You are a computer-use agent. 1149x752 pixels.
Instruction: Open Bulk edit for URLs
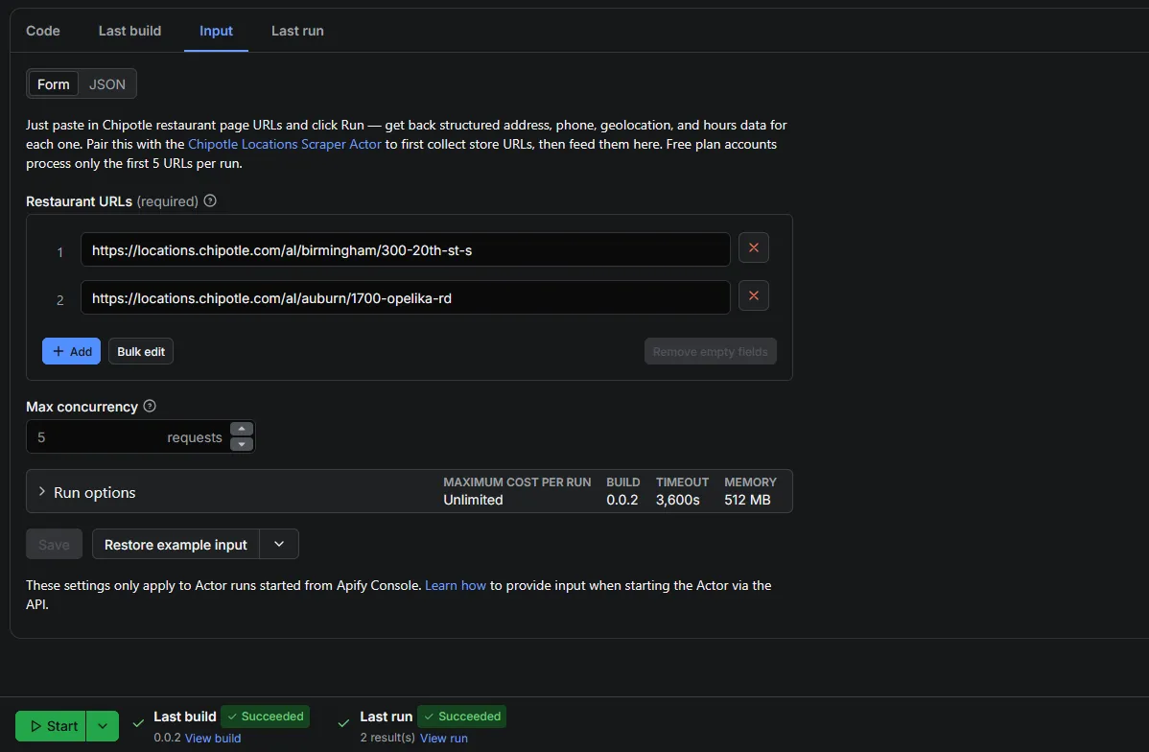point(141,351)
